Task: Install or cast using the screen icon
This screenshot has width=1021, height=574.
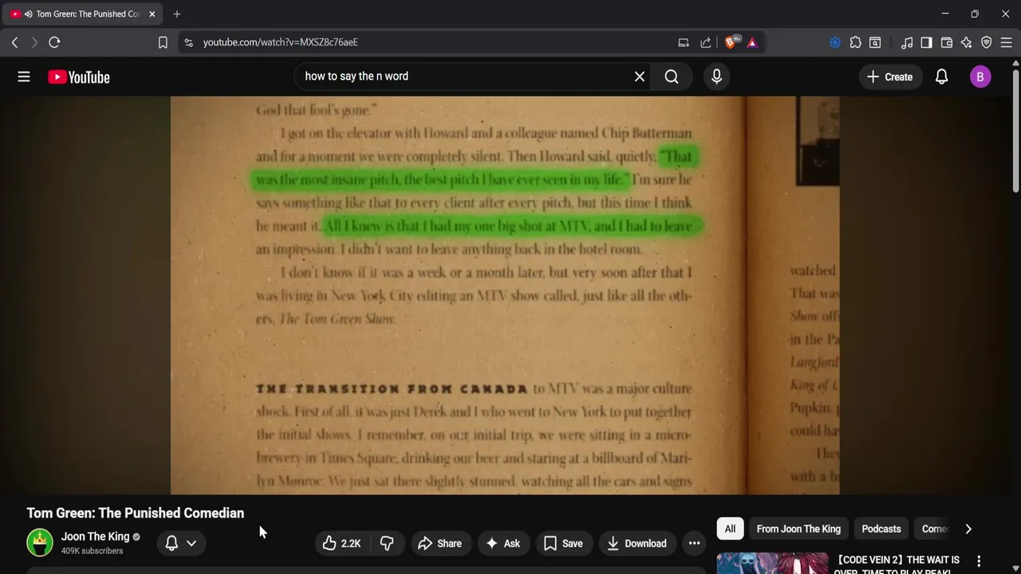Action: pos(684,42)
